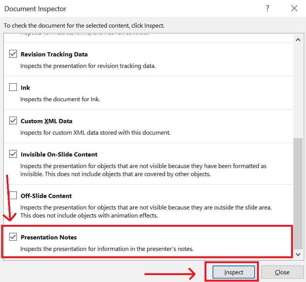Click the scrollbar down arrow
The width and height of the screenshot is (306, 282).
coord(298,254)
